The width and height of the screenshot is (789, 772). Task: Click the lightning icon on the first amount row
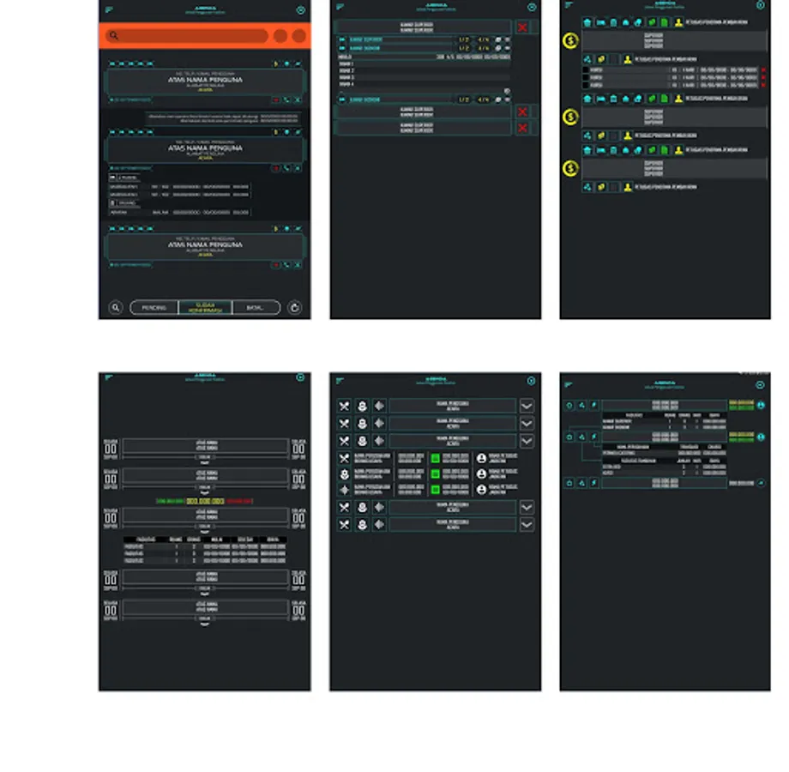tap(594, 405)
